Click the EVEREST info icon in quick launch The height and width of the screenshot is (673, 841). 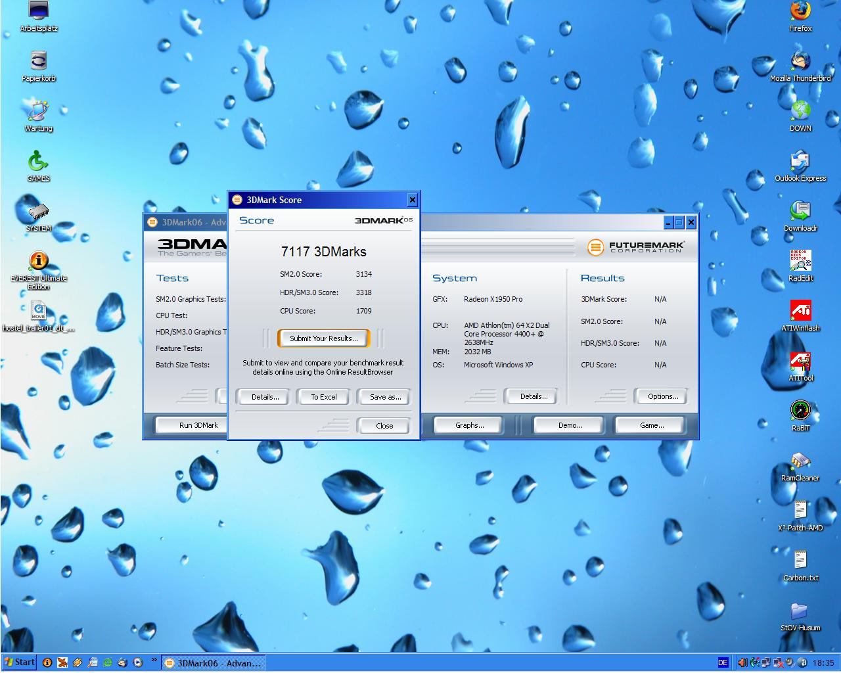tap(47, 662)
